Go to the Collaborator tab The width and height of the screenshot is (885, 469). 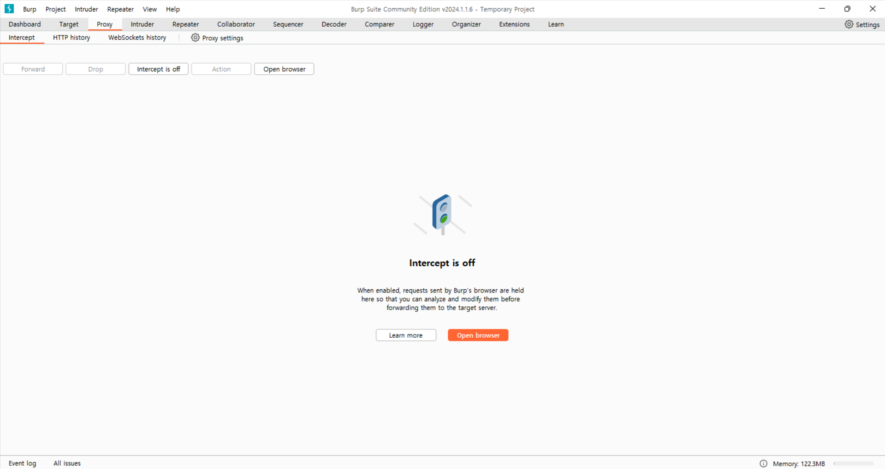pos(236,24)
